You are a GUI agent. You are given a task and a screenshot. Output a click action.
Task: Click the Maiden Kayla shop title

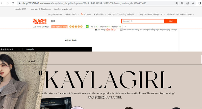click(70, 40)
